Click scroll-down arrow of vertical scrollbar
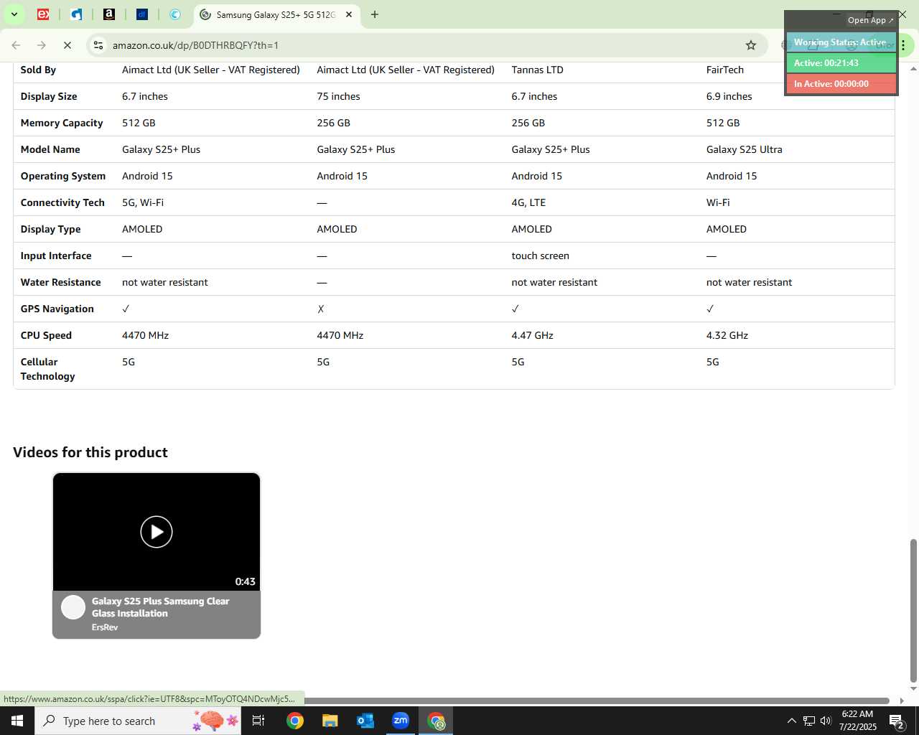This screenshot has height=735, width=919. (x=913, y=688)
